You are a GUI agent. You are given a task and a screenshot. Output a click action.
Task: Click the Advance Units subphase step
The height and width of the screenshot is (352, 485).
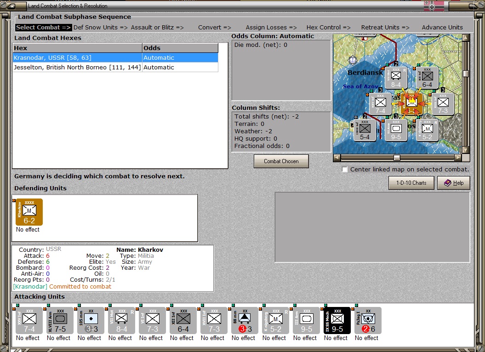click(442, 27)
